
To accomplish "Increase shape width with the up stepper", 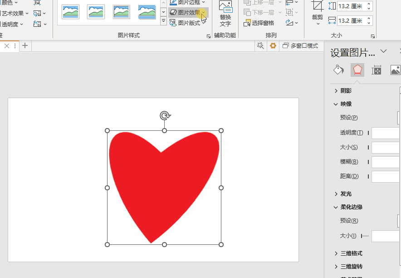I will pos(369,19).
